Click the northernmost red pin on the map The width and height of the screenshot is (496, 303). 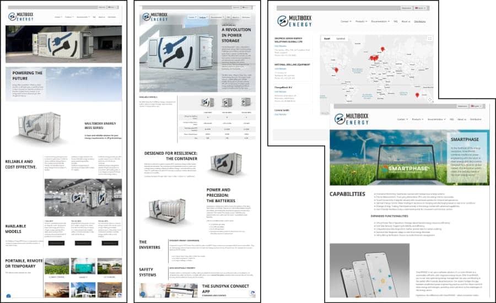coord(382,49)
